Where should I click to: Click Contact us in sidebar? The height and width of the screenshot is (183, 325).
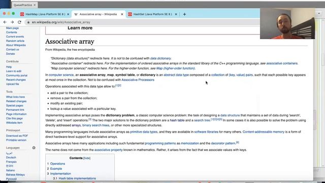12,49
